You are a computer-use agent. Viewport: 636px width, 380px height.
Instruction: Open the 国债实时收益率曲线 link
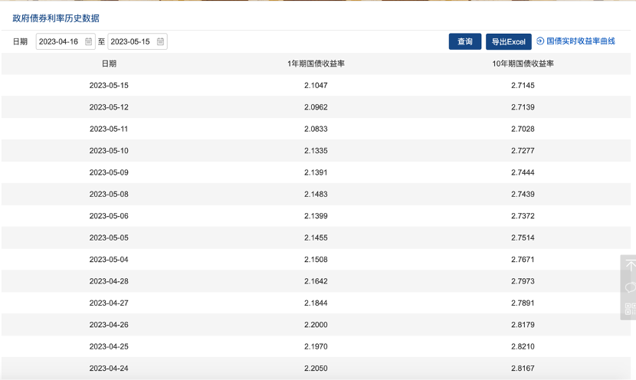580,41
